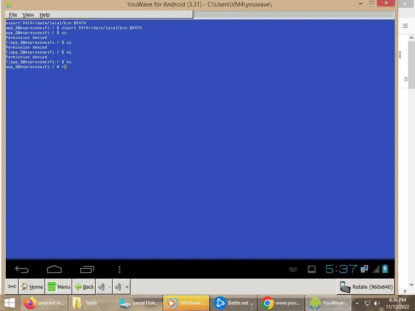This screenshot has height=311, width=415.
Task: Click the background window scroll down arrow
Action: tap(411, 285)
